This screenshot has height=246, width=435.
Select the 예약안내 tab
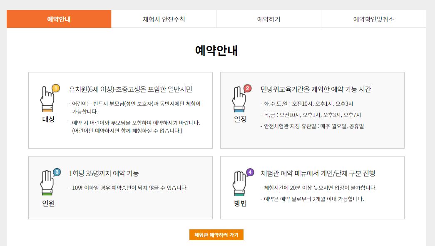[x=59, y=19]
